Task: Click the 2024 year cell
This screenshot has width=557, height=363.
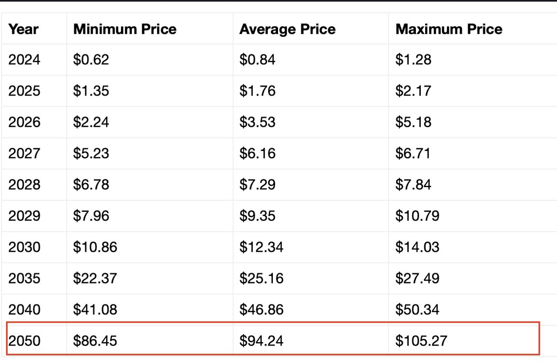Action: coord(34,59)
